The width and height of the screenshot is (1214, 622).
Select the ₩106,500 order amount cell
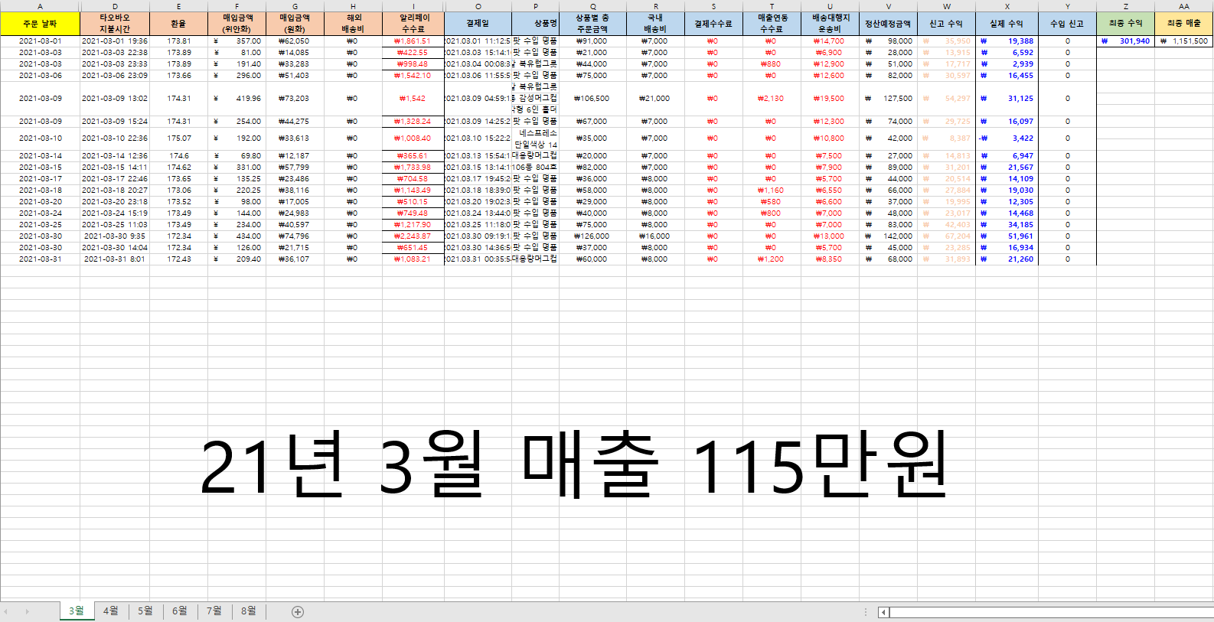[x=592, y=99]
